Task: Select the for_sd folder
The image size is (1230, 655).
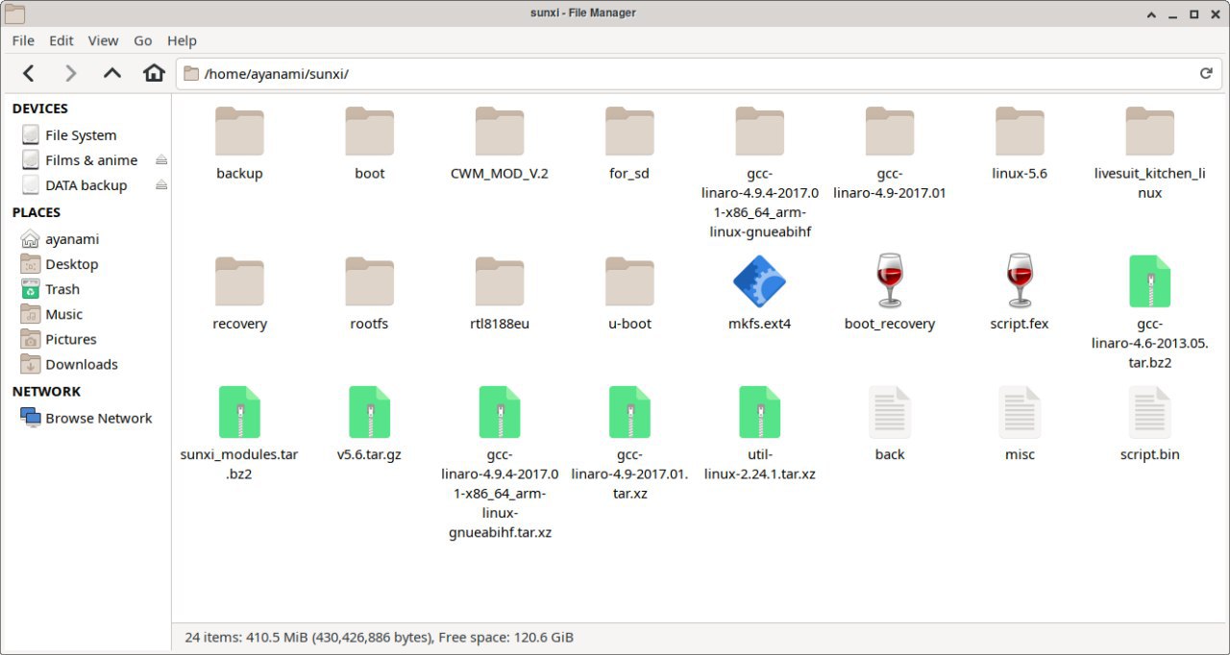Action: [629, 144]
